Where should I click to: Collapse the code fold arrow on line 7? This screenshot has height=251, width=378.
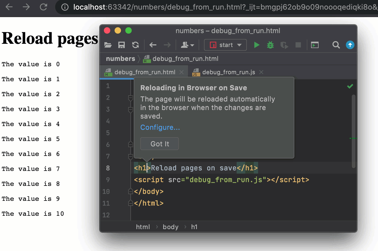pyautogui.click(x=130, y=156)
